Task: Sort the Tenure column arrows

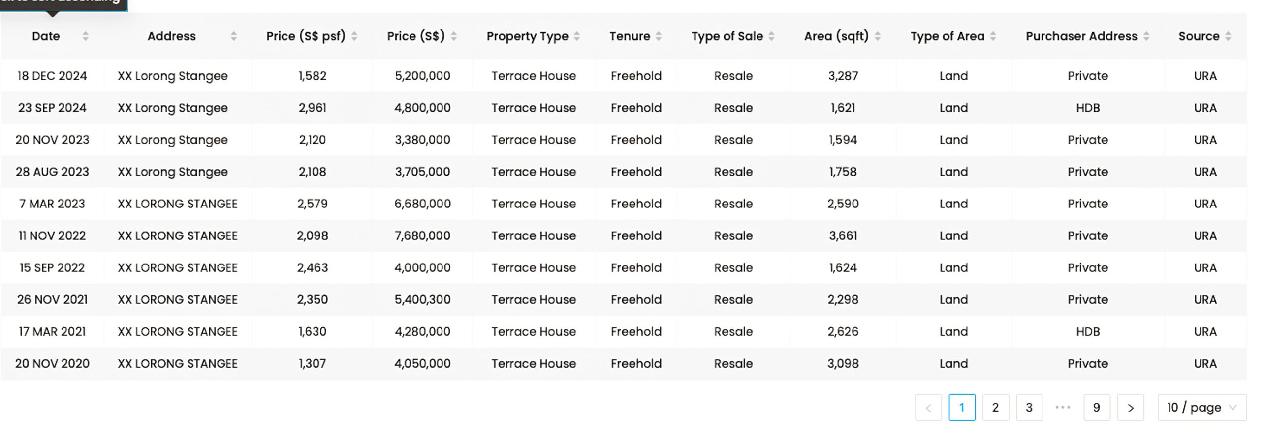Action: click(659, 36)
